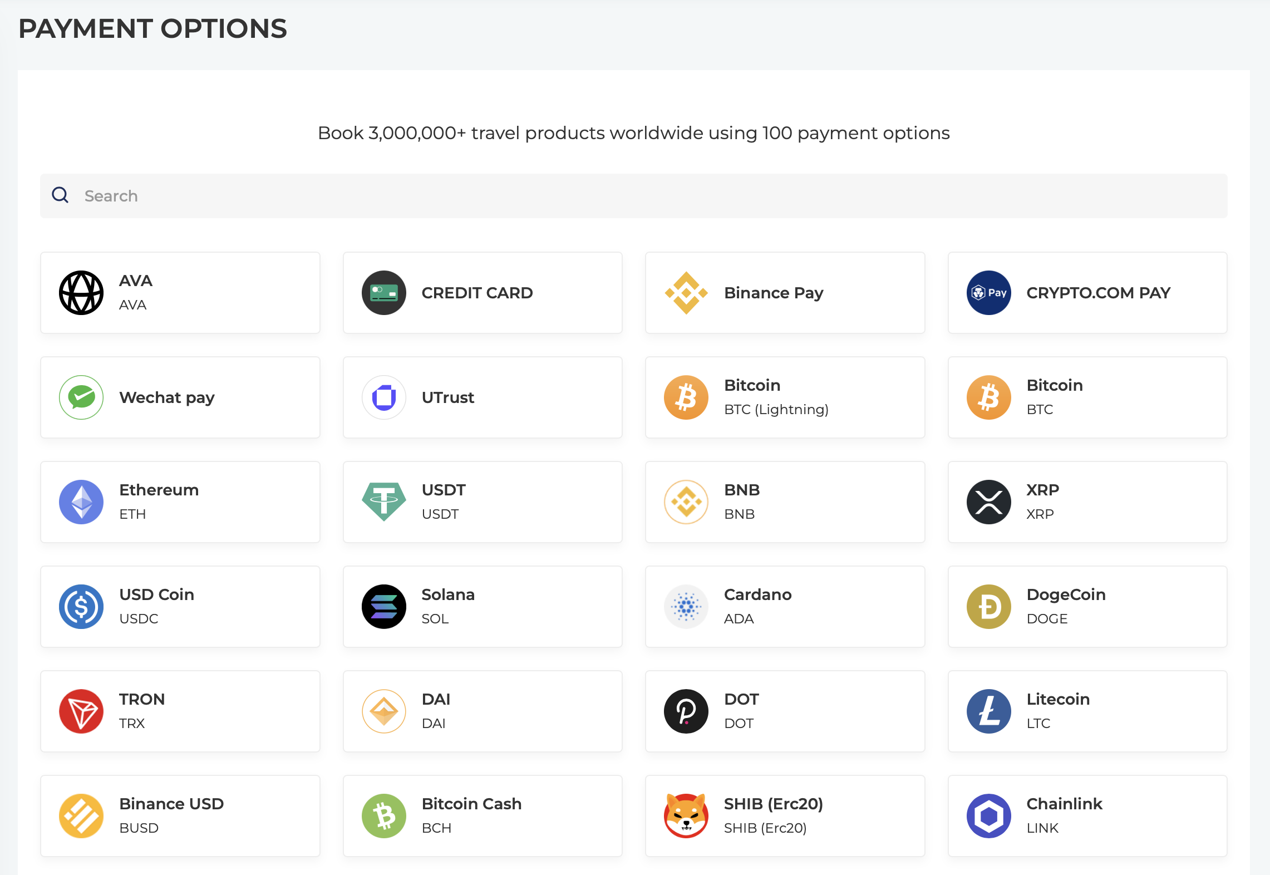The width and height of the screenshot is (1270, 875).
Task: Click the TRON red logo icon
Action: click(x=81, y=711)
